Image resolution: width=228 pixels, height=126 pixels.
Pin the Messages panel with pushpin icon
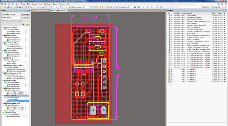click(223, 10)
